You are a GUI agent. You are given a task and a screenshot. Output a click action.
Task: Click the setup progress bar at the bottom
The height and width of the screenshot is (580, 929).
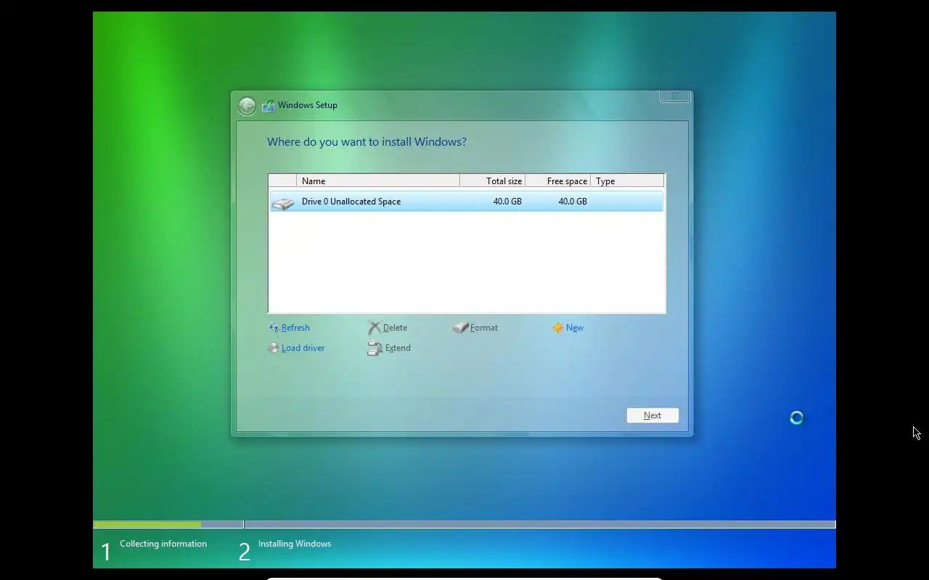pos(464,524)
